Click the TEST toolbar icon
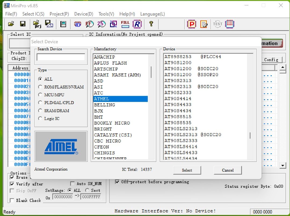This screenshot has width=290, height=216. pos(218,24)
